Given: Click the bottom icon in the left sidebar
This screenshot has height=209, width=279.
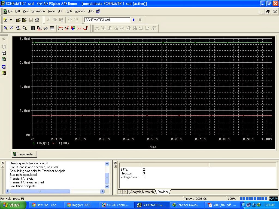Looking at the screenshot, I should [4, 73].
